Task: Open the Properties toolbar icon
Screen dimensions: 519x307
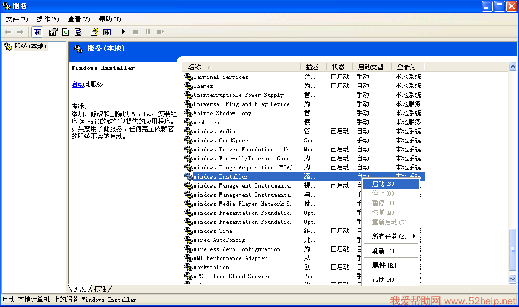Action: click(53, 32)
